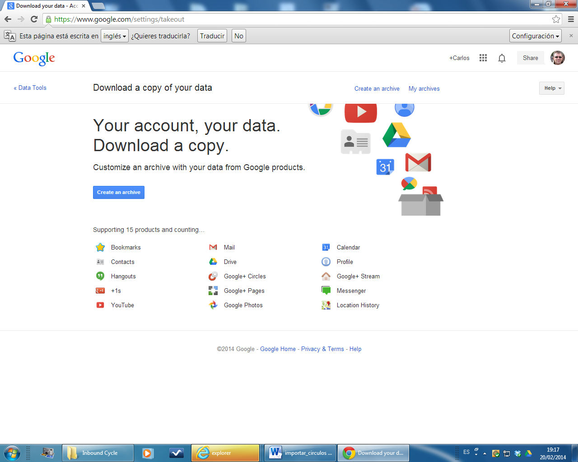This screenshot has height=462, width=578.
Task: Click the Messenger chat icon
Action: tap(326, 291)
